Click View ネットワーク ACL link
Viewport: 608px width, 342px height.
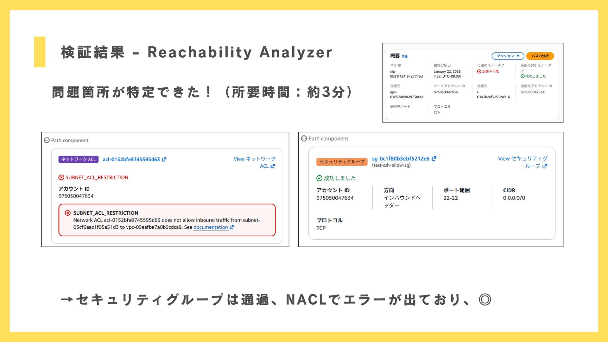254,159
